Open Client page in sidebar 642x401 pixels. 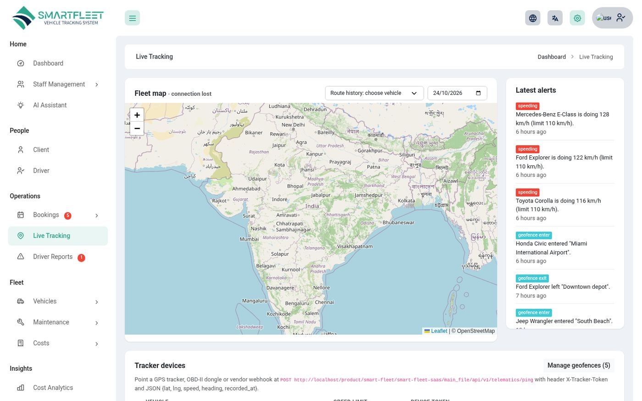(58, 150)
